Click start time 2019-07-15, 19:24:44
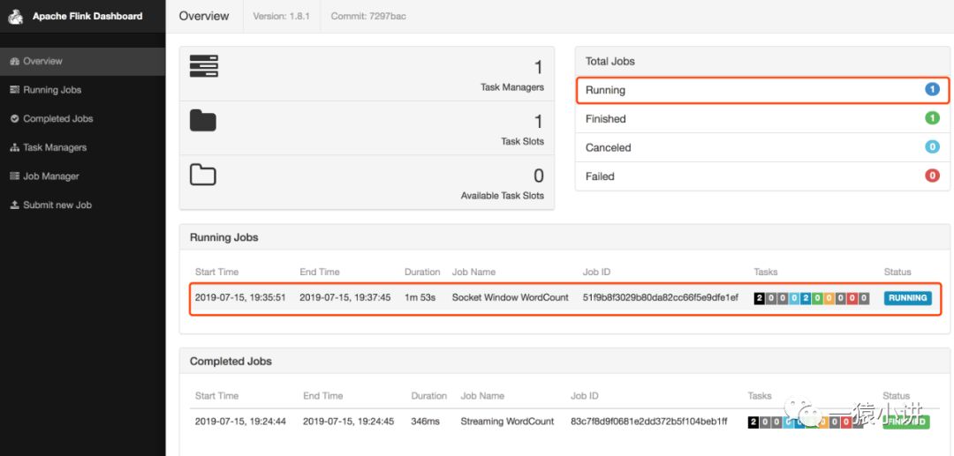Image resolution: width=954 pixels, height=456 pixels. click(x=240, y=422)
